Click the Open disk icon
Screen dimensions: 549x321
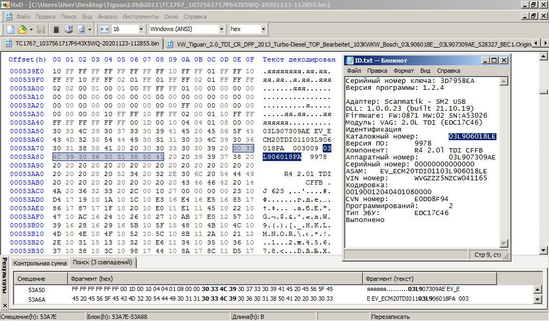tap(69, 29)
